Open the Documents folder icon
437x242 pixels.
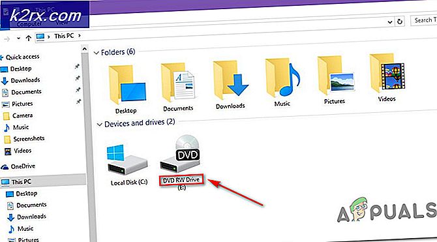coord(178,87)
